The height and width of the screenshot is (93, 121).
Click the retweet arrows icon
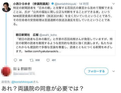pyautogui.click(x=32, y=60)
